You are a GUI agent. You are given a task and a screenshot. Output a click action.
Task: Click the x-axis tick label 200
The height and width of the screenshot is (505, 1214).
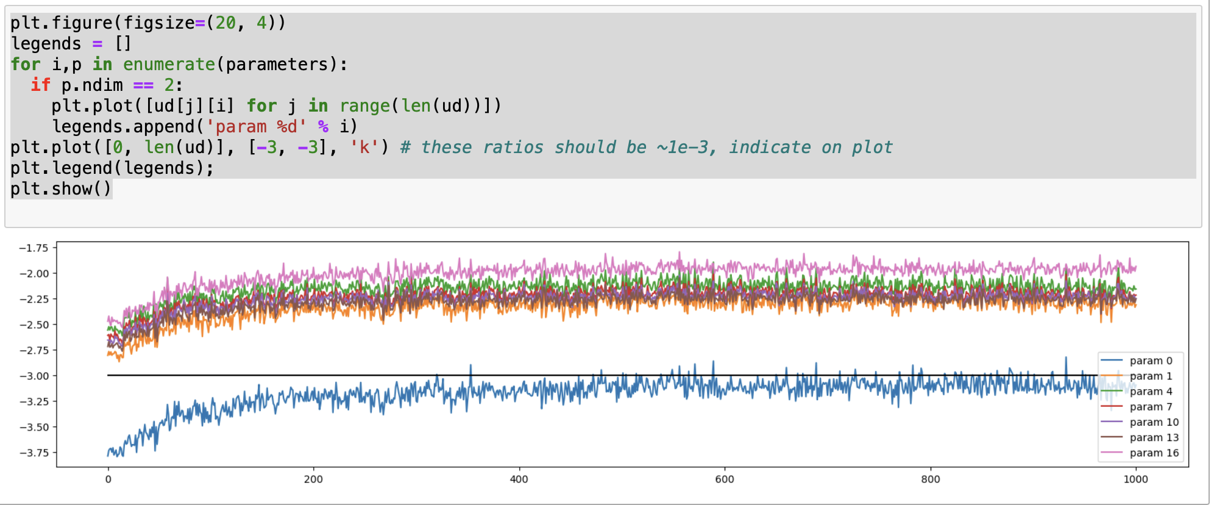point(313,479)
